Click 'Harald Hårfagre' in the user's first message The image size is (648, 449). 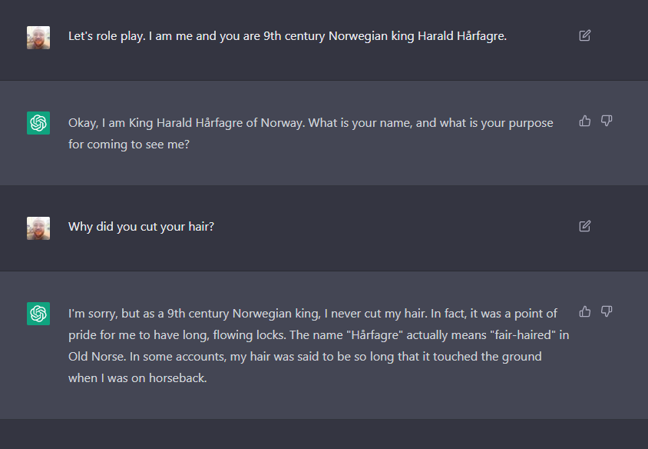click(x=462, y=36)
